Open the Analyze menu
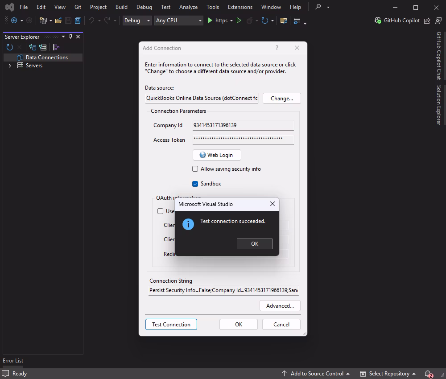Image resolution: width=446 pixels, height=379 pixels. (x=188, y=7)
